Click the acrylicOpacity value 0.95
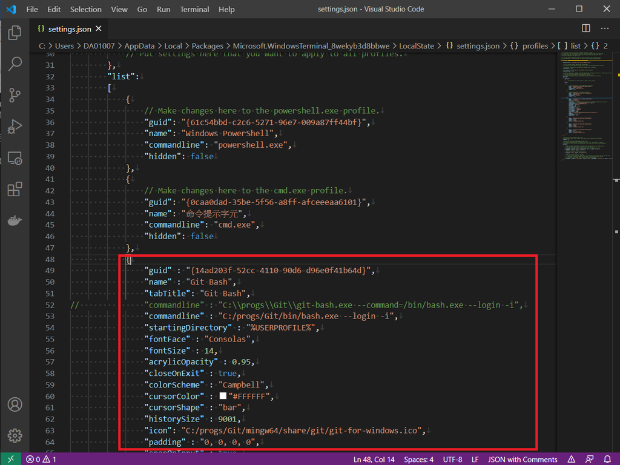 (x=241, y=362)
